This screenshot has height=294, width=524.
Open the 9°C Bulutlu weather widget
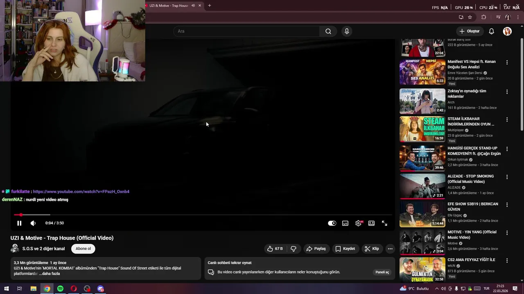point(415,289)
